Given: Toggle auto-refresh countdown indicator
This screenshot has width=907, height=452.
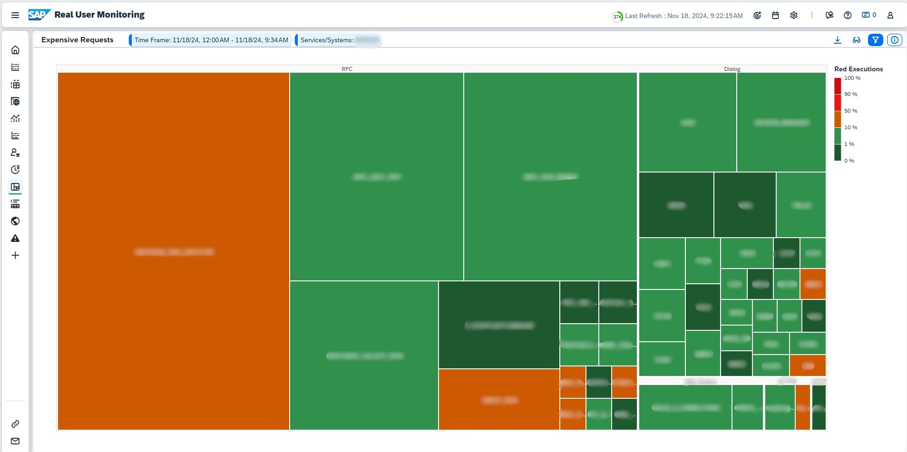Looking at the screenshot, I should (617, 16).
